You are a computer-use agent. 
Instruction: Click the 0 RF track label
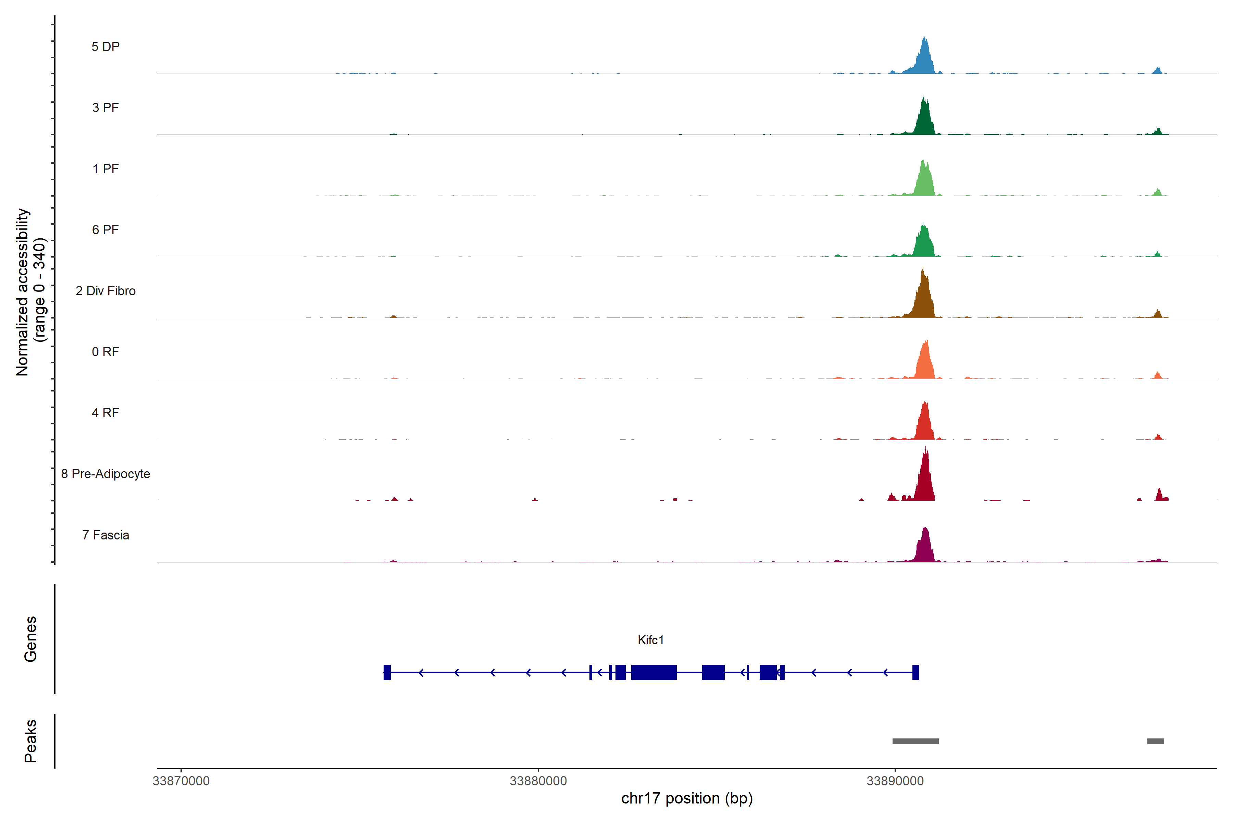pyautogui.click(x=105, y=352)
